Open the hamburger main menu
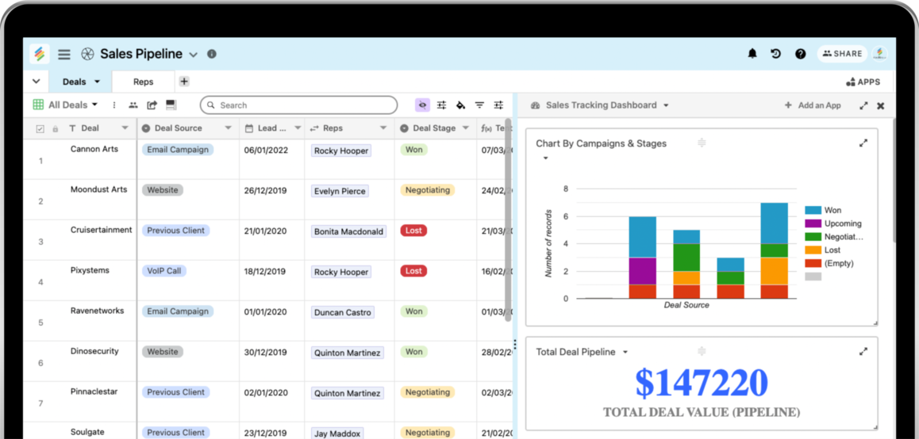 (64, 55)
